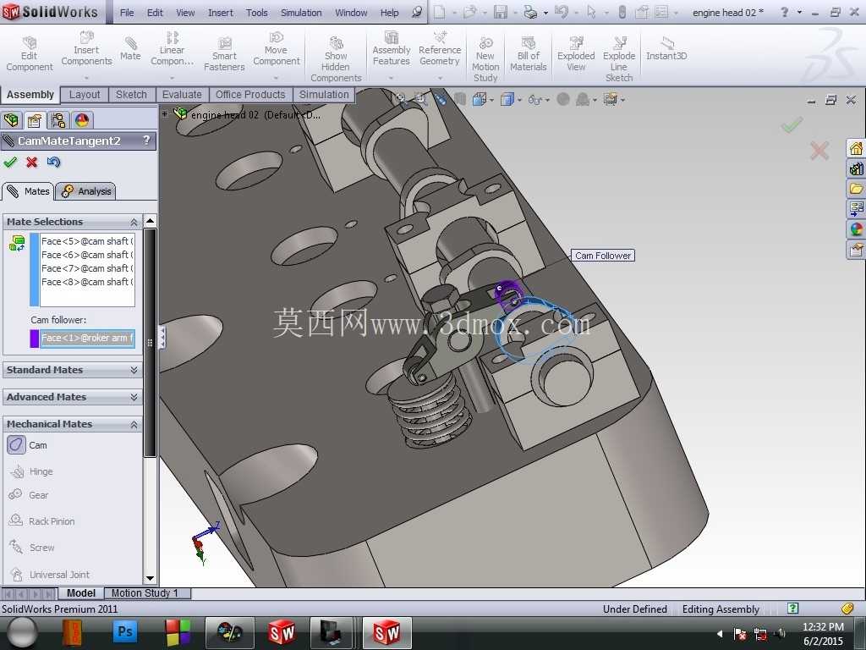Image resolution: width=866 pixels, height=650 pixels.
Task: Select the Cam mechanical mate
Action: click(28, 445)
